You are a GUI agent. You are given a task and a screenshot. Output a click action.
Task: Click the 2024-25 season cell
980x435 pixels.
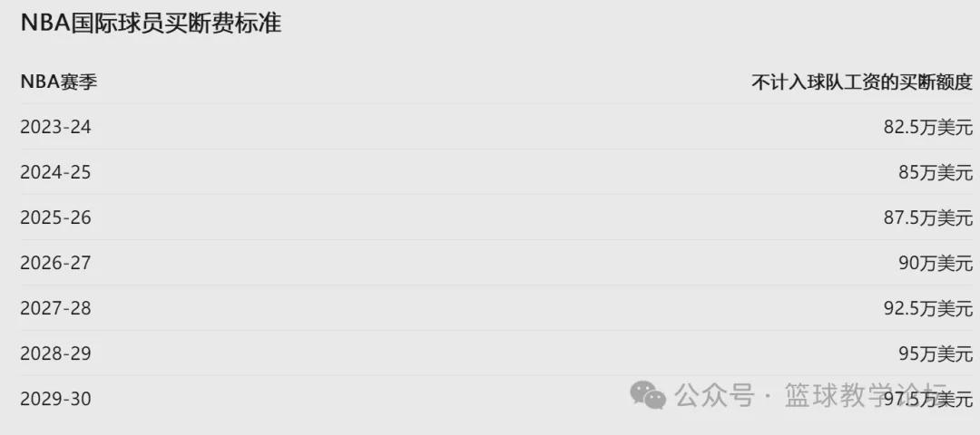(x=55, y=172)
